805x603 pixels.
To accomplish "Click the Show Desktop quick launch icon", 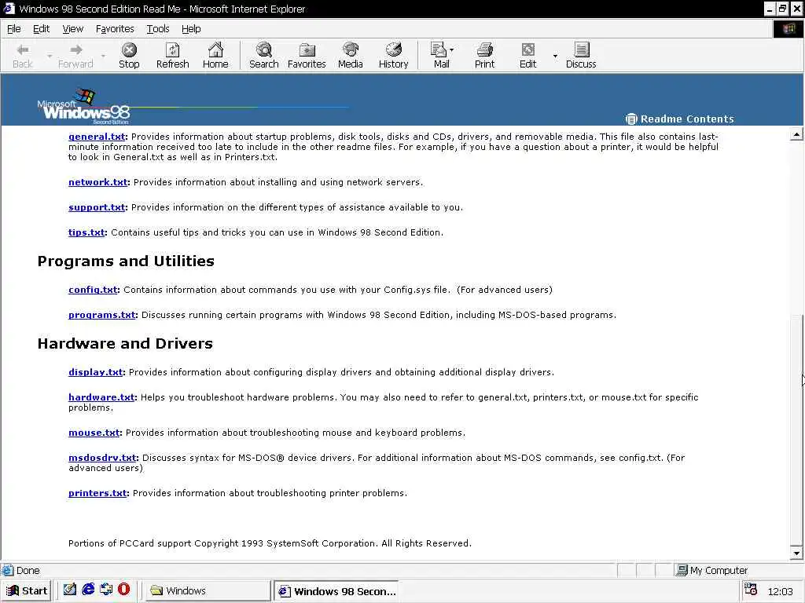I will click(70, 590).
